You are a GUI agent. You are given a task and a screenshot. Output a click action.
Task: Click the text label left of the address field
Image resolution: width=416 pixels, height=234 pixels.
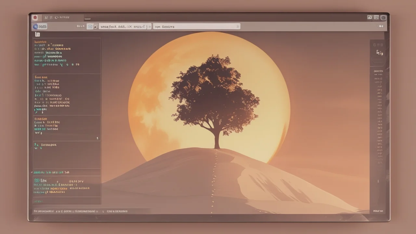[x=80, y=27]
